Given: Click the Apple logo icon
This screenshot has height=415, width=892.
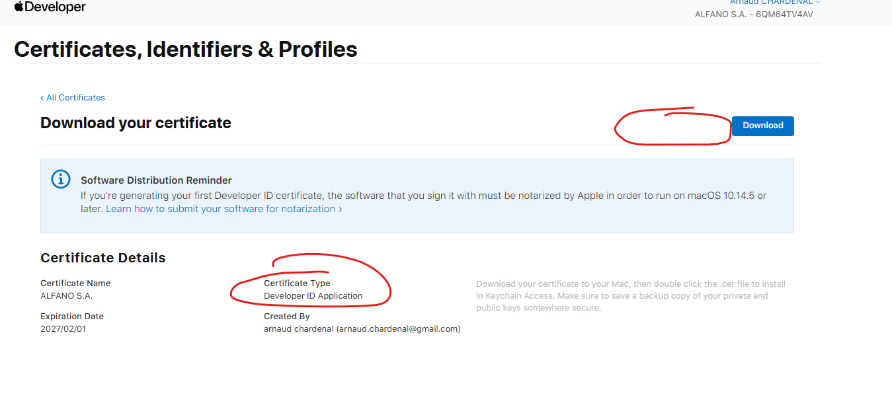Looking at the screenshot, I should point(19,7).
